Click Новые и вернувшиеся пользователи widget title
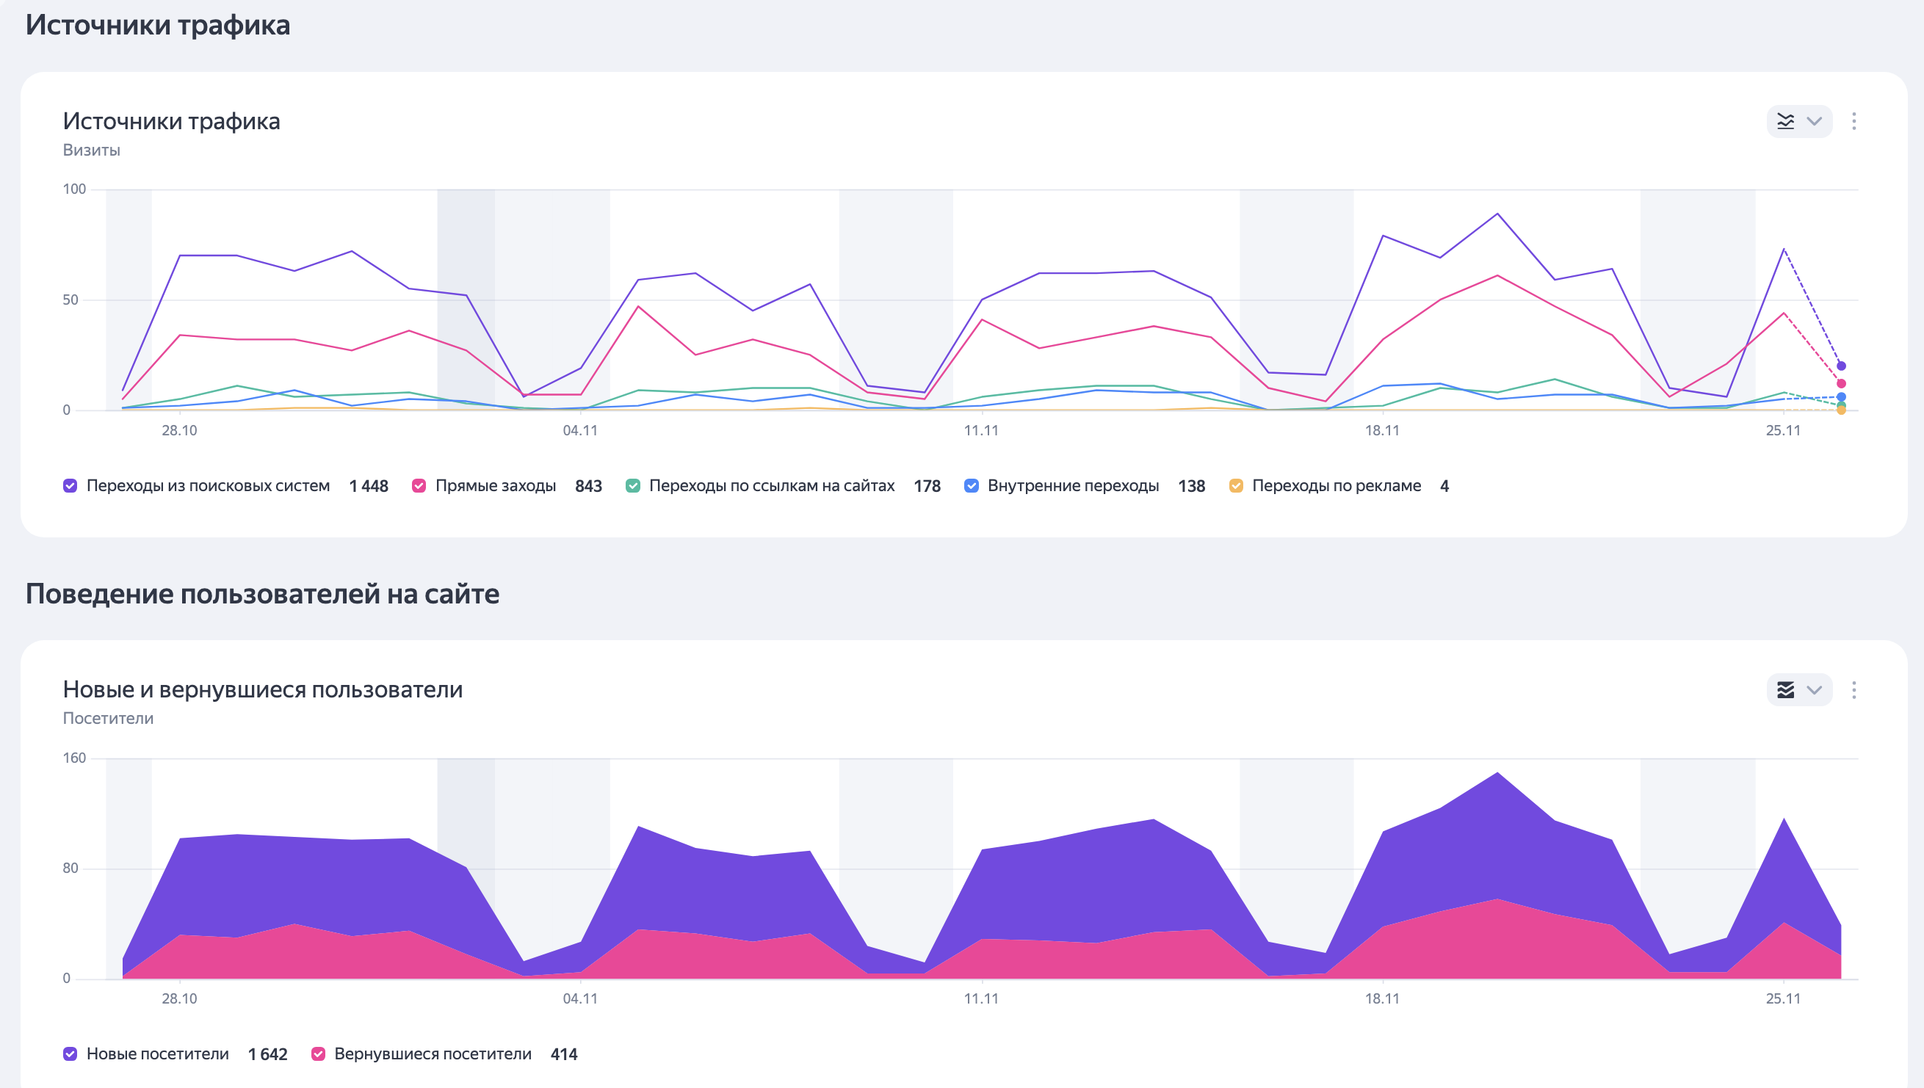The image size is (1924, 1088). coord(262,689)
